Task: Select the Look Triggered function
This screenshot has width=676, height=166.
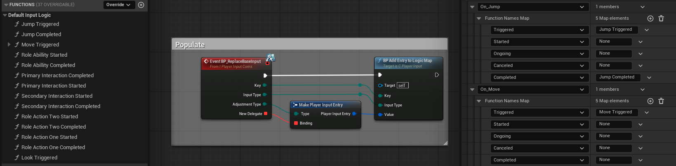Action: (39, 158)
